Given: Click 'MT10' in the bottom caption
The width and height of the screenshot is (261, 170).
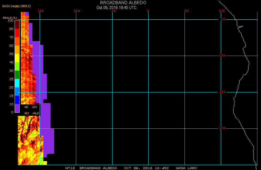Looking at the screenshot, I should point(70,168).
